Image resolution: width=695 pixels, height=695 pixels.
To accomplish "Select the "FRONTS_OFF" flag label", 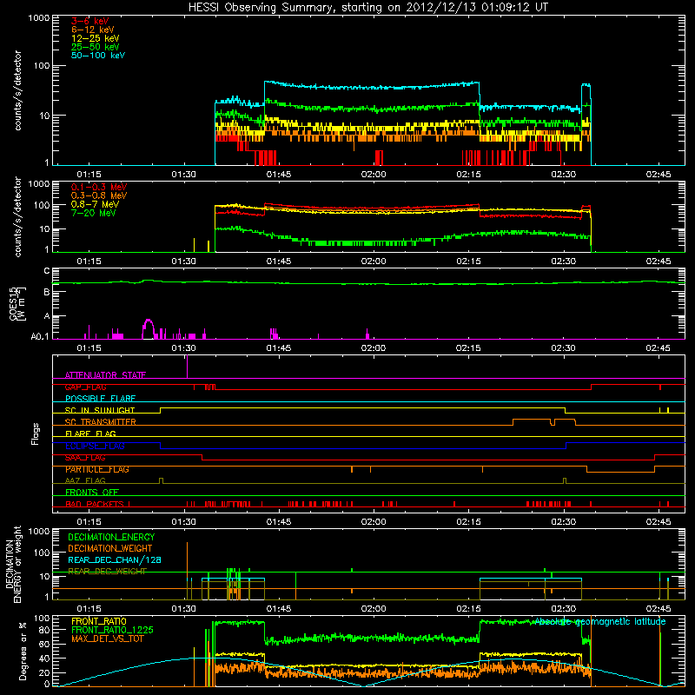I will [x=92, y=493].
